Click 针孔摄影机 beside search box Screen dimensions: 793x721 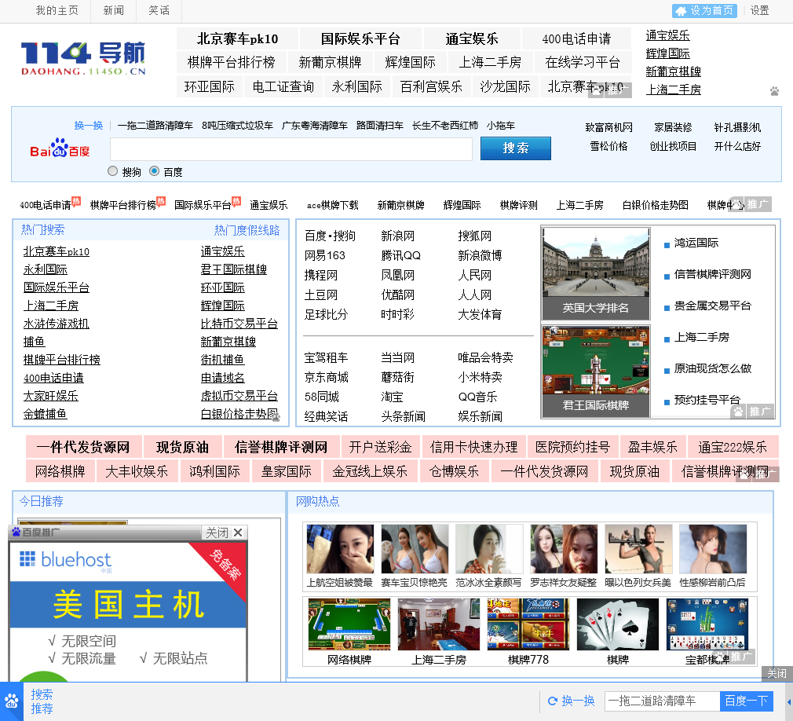click(x=737, y=127)
